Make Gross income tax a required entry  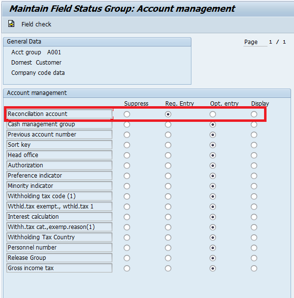pyautogui.click(x=168, y=268)
